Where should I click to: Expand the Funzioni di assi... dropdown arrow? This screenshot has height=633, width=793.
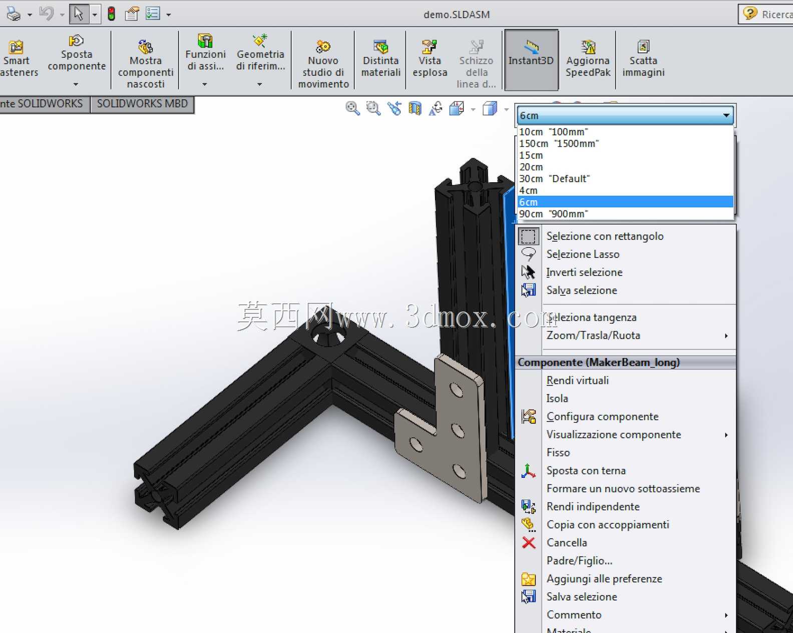tap(205, 84)
